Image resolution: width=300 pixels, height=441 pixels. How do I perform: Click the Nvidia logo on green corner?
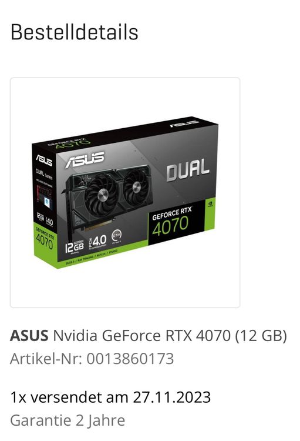click(210, 203)
